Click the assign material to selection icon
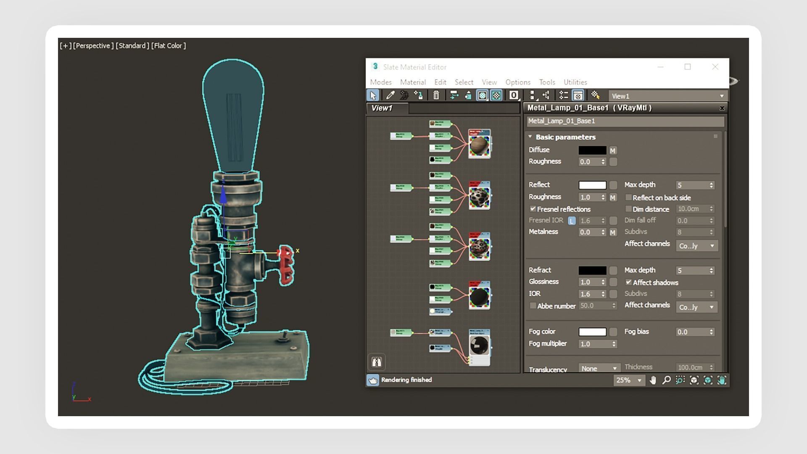 tap(418, 95)
